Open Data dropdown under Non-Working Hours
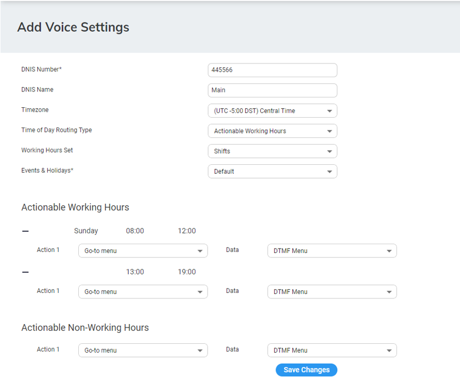460x380 pixels. tap(332, 350)
